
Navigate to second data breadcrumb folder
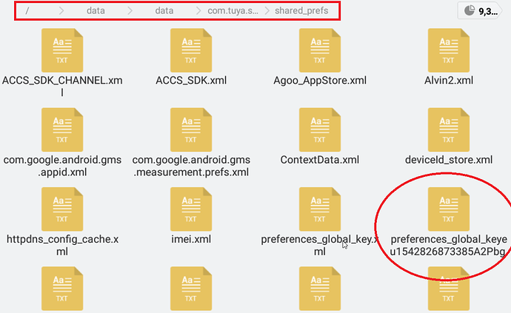tap(164, 11)
